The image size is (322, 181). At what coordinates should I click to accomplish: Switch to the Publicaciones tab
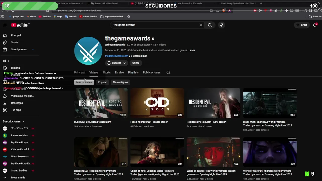[x=152, y=72]
